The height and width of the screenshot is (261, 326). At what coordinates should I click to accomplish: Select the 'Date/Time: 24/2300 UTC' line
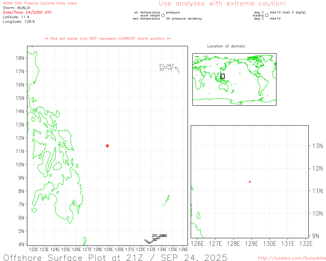click(x=27, y=12)
